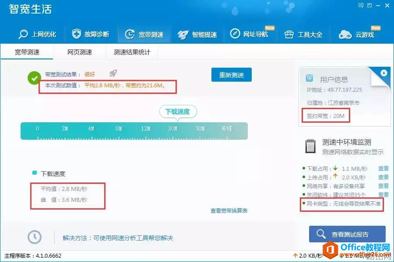Click 查看 next to 网络共享
This screenshot has height=262, width=394.
tap(383, 186)
